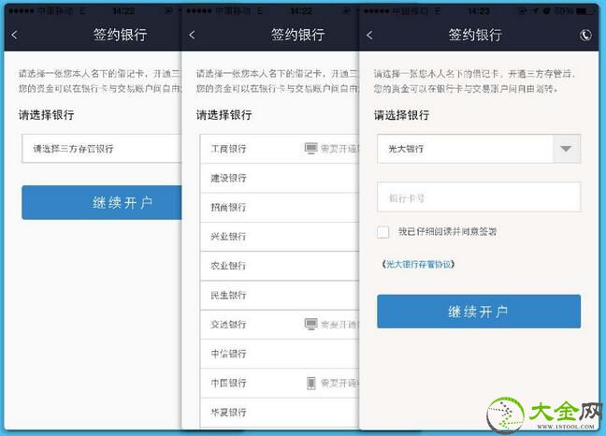Click phone icon beside 中国银行

[x=311, y=383]
